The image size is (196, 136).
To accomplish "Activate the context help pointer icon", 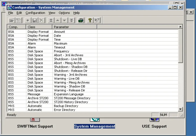I will pos(97,20).
